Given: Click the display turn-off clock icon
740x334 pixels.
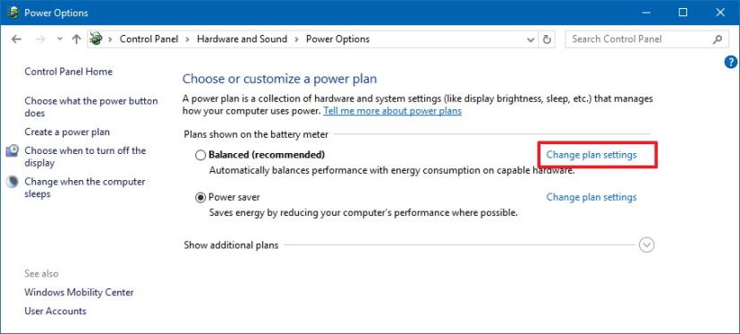Looking at the screenshot, I should (13, 150).
